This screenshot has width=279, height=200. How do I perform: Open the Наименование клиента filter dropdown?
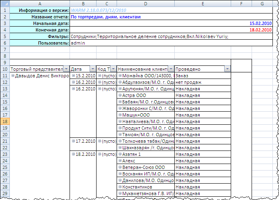coord(170,69)
